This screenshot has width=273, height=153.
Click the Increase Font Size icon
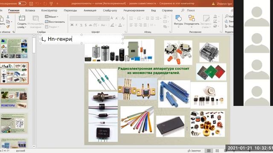[112, 18]
